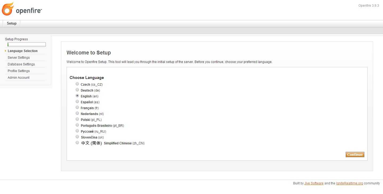The image size is (383, 194).
Task: Open the IgniteRealtime.org link
Action: click(x=349, y=183)
